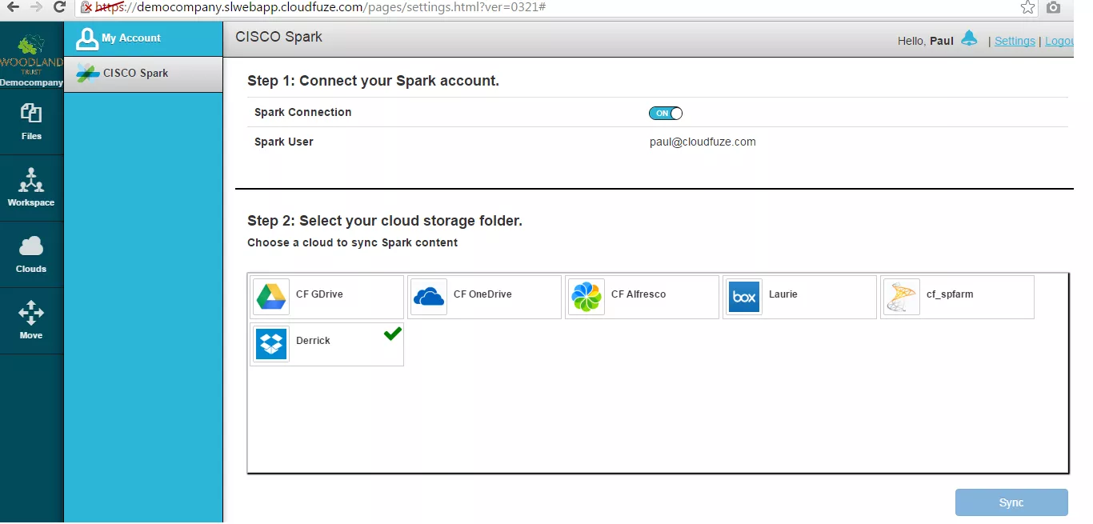Choose the CF Alfresco cloud label
1093x524 pixels.
[x=639, y=294]
